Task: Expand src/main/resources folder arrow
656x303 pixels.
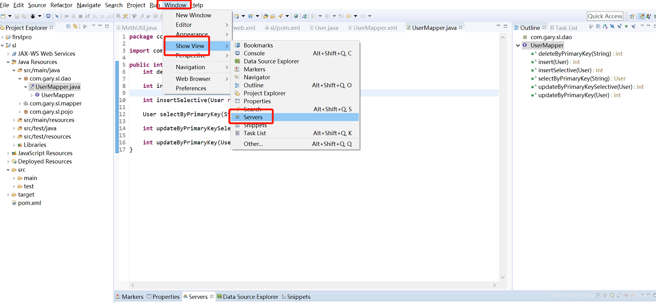Action: pyautogui.click(x=14, y=120)
